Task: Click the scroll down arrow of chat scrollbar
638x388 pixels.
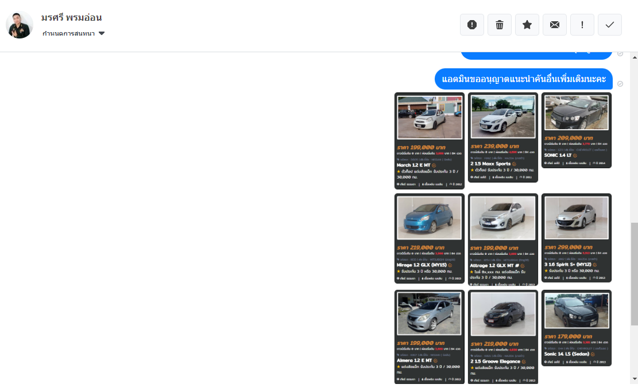Action: pos(635,379)
